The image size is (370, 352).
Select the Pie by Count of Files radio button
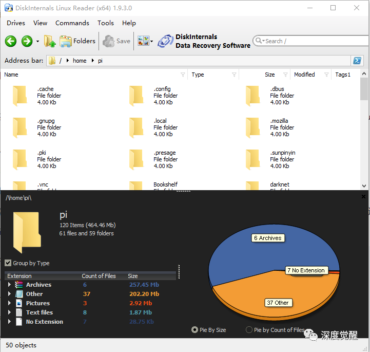click(249, 330)
